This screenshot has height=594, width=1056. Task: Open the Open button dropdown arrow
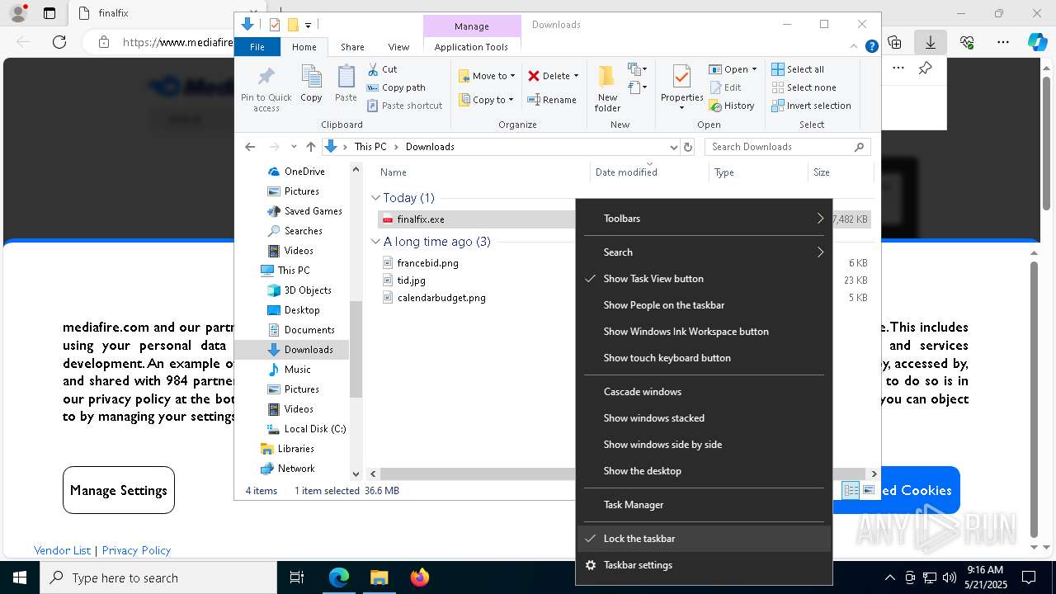754,69
